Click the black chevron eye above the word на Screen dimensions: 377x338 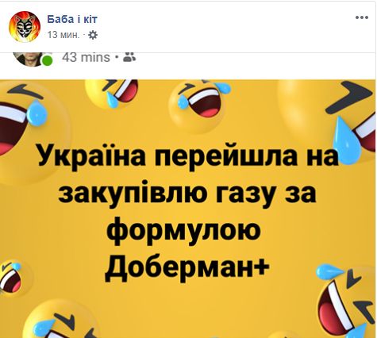349,97
